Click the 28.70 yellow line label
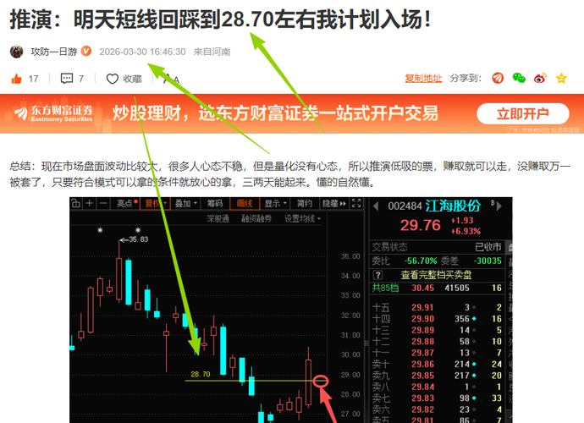This screenshot has height=423, width=584. pyautogui.click(x=200, y=374)
